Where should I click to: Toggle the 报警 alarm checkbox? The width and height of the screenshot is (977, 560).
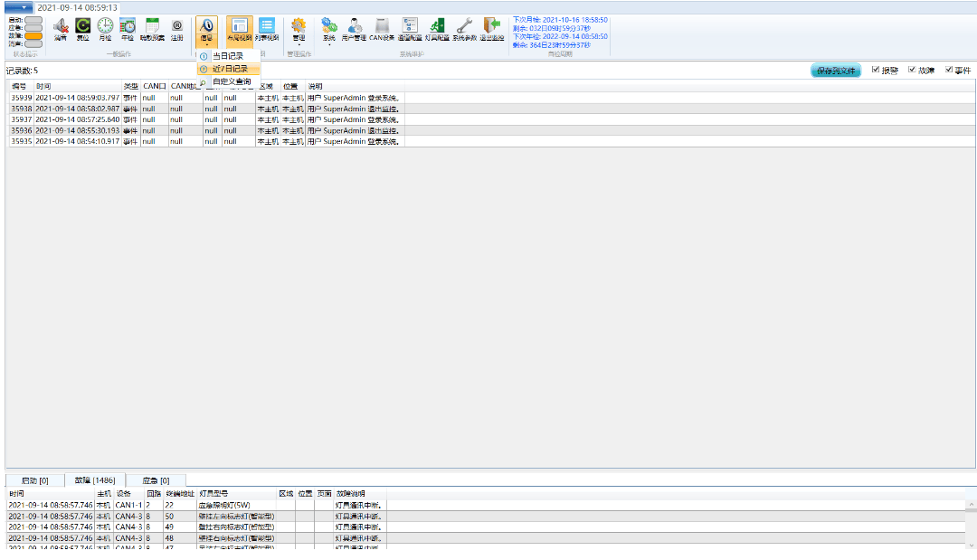(876, 70)
